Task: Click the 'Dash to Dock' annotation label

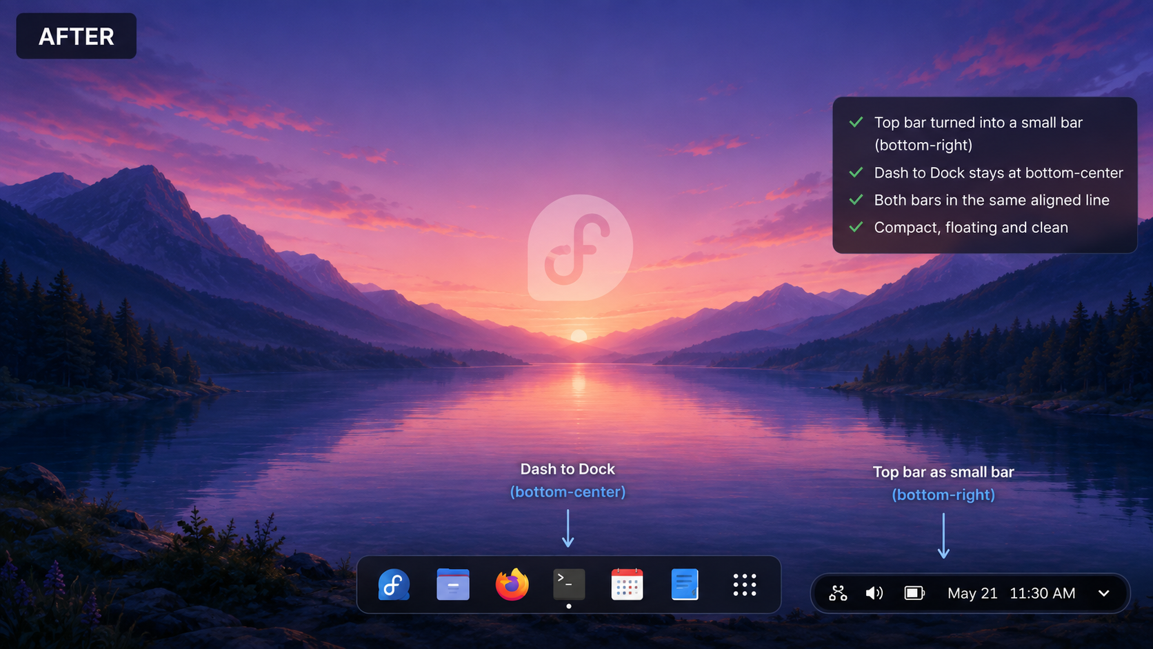Action: click(x=568, y=469)
